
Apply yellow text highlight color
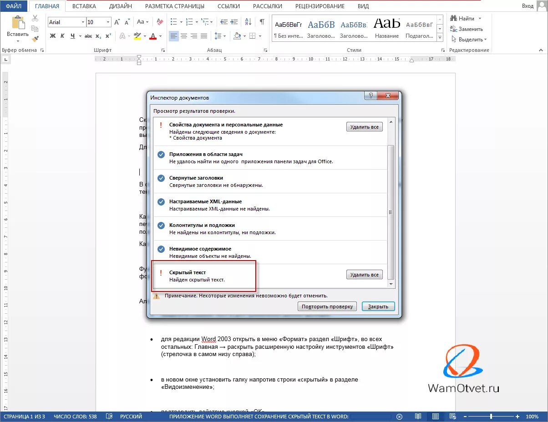tap(137, 36)
